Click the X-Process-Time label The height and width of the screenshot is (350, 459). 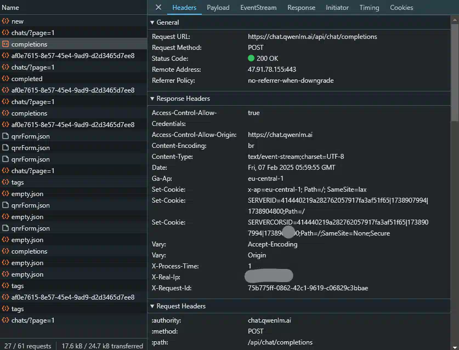175,266
